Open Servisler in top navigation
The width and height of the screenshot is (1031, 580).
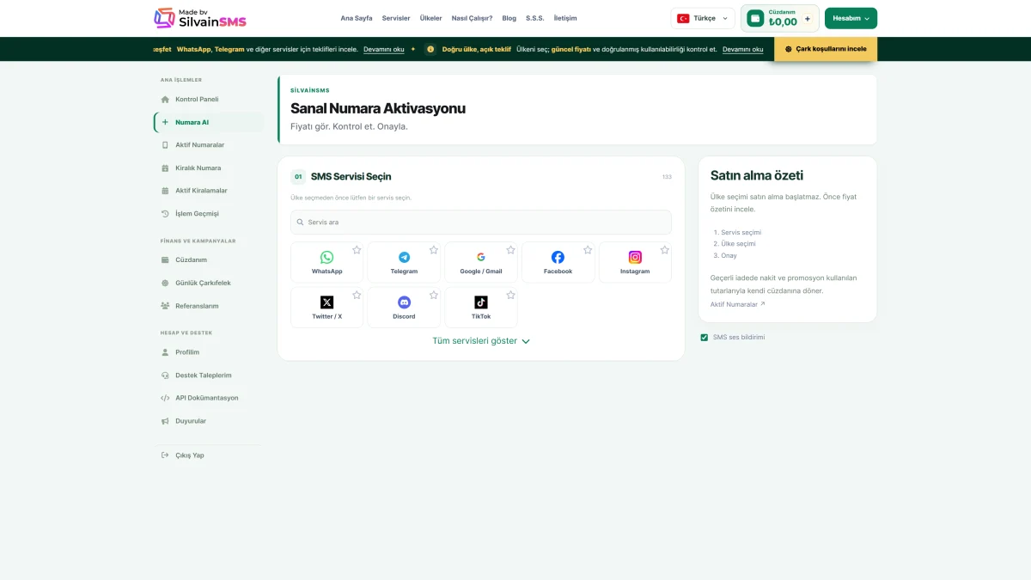(396, 18)
